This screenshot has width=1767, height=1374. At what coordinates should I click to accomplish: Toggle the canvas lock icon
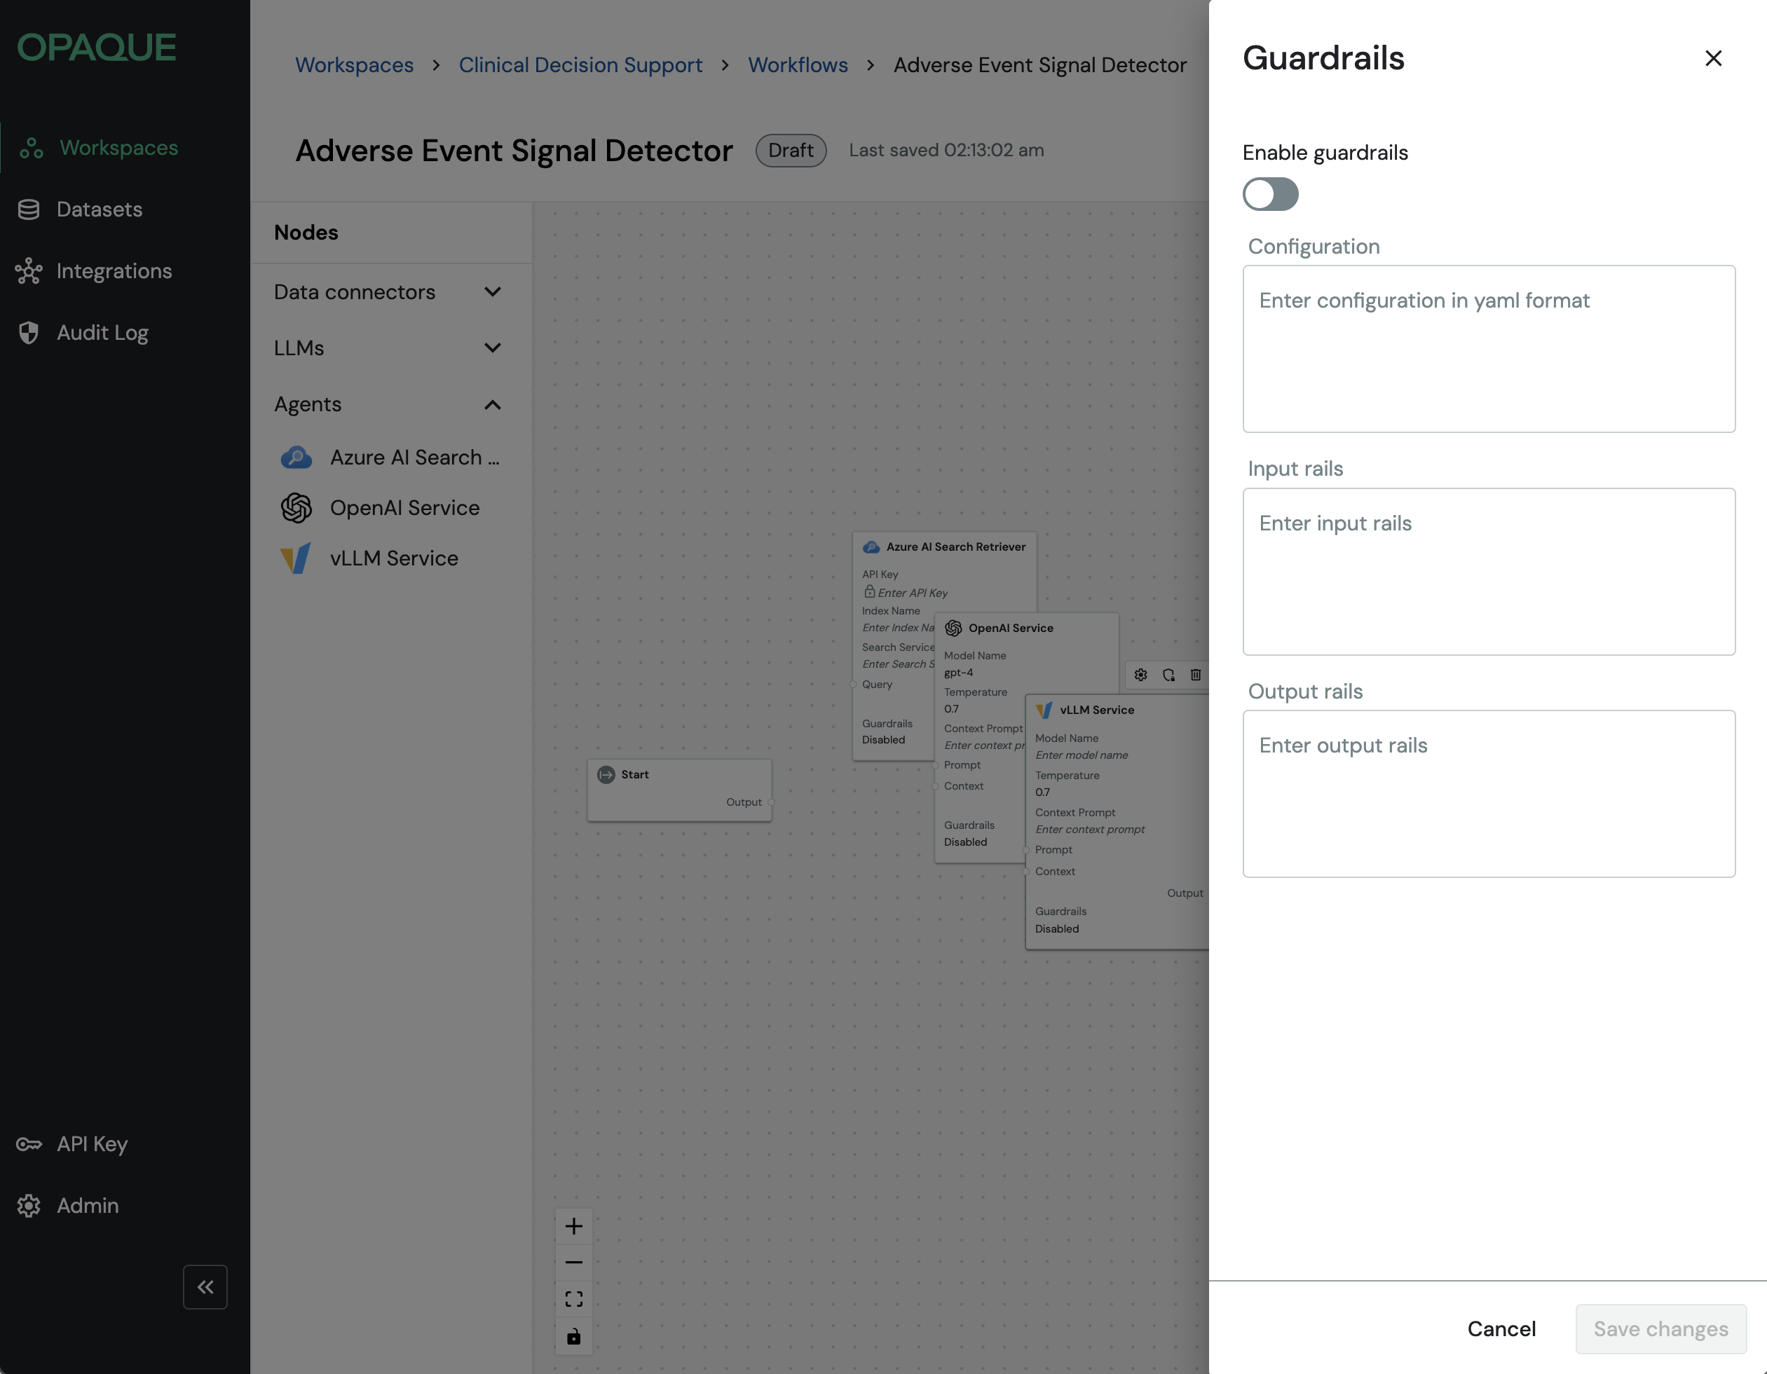573,1336
